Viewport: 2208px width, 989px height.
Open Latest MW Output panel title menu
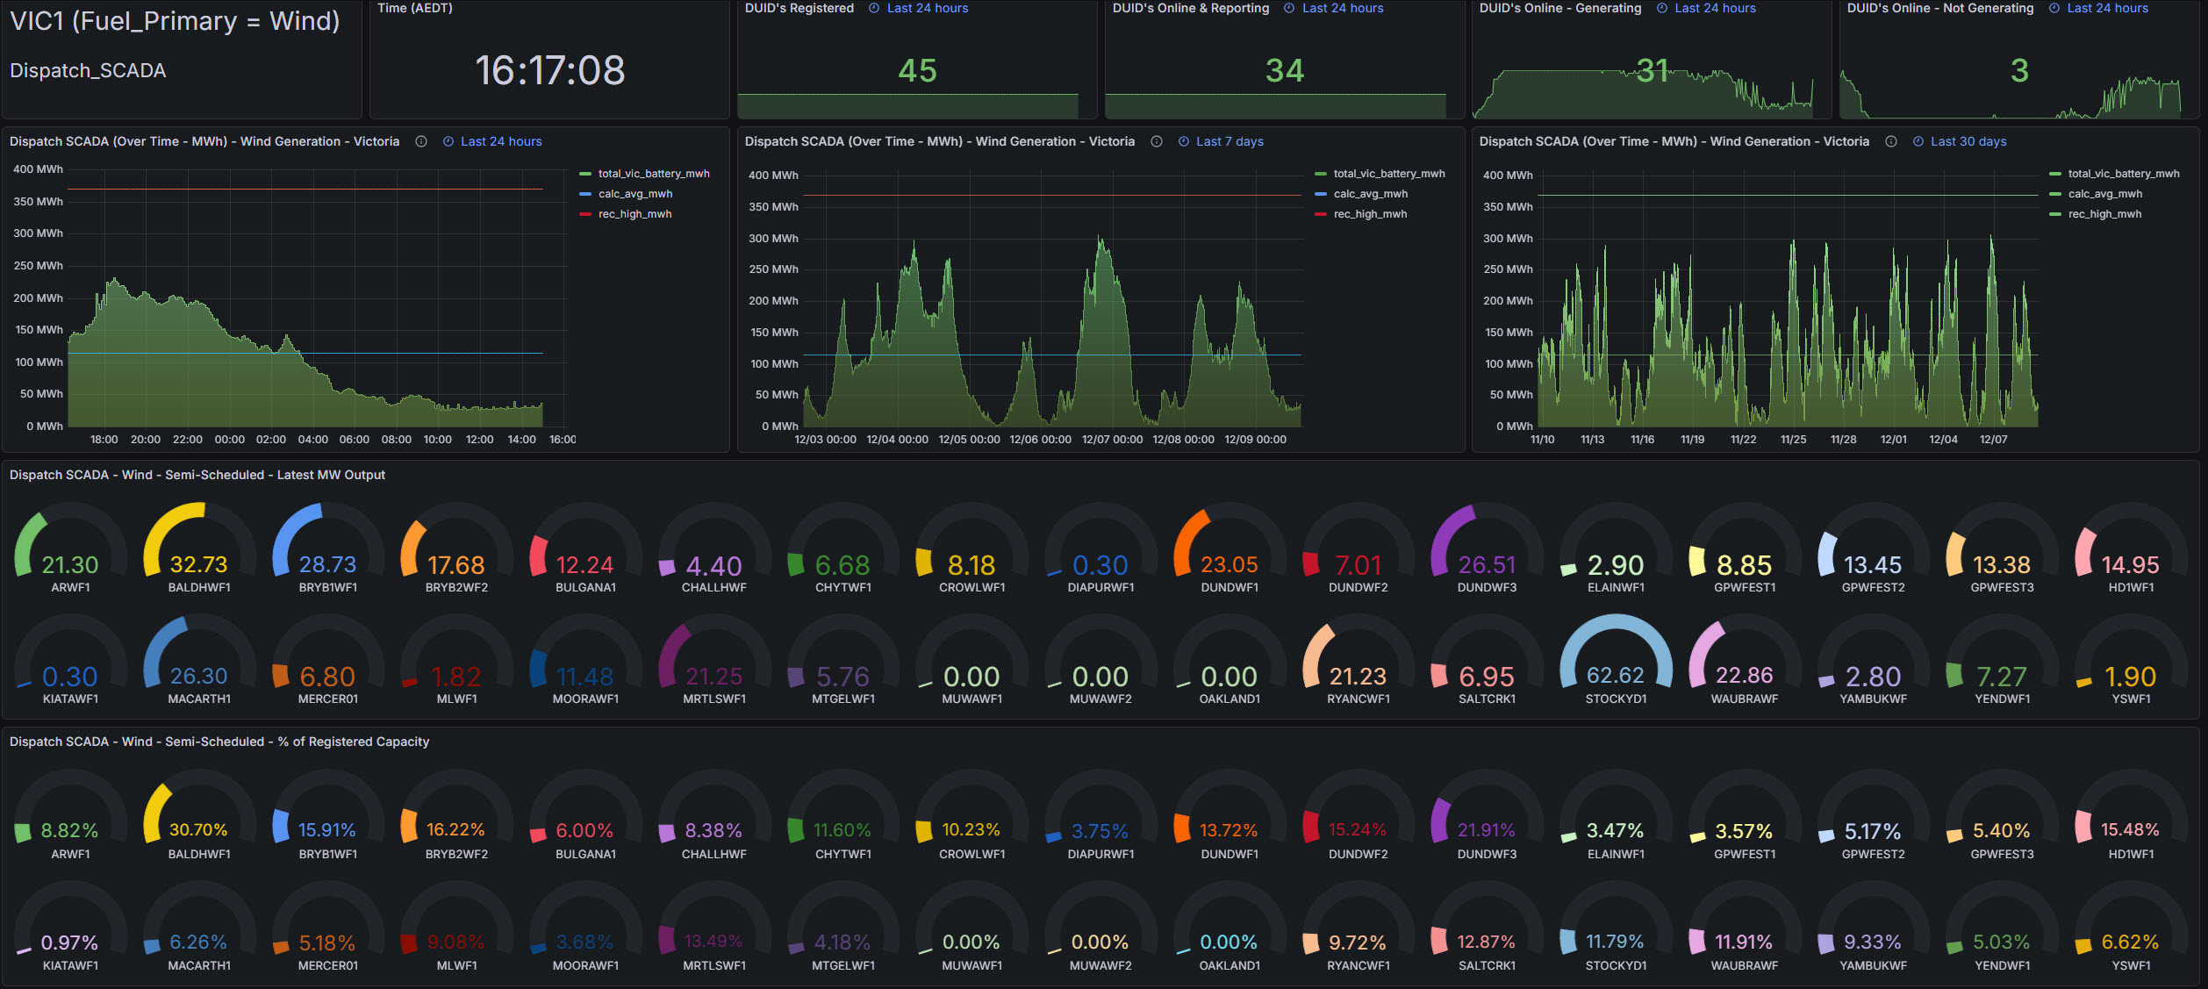point(197,475)
